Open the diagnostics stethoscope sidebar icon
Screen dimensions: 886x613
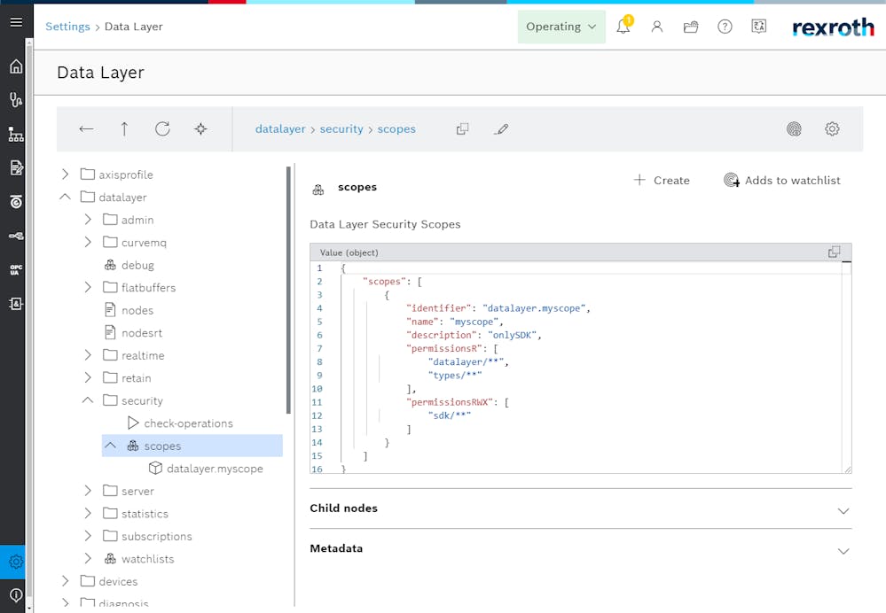point(16,100)
